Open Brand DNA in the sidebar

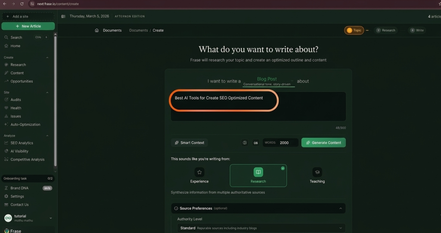click(x=19, y=188)
